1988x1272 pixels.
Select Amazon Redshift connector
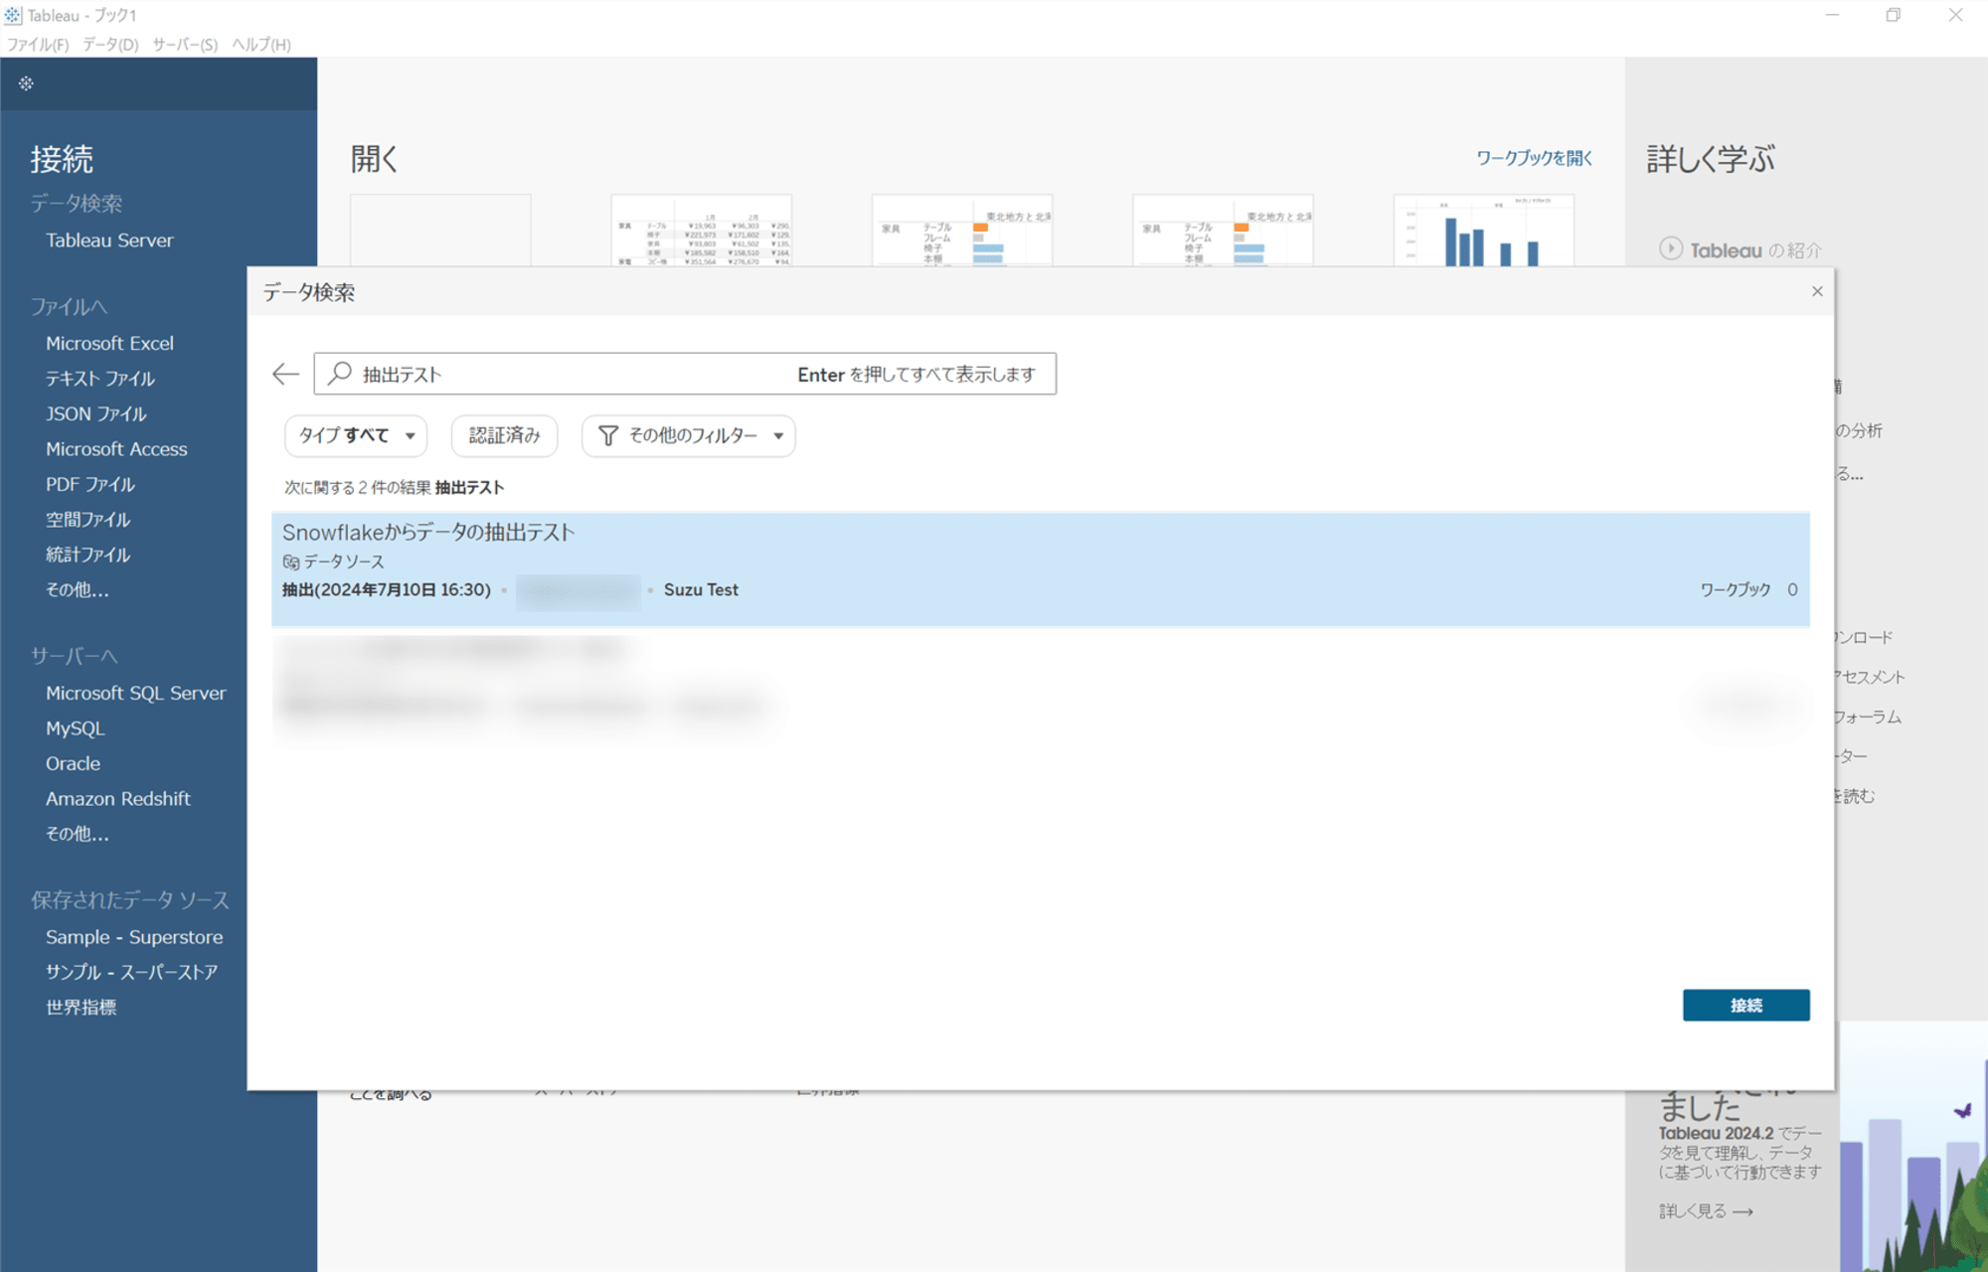117,799
